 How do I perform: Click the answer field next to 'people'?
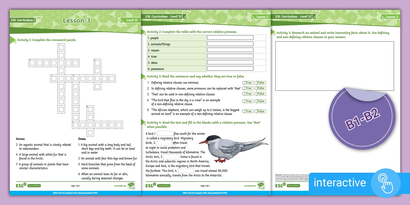pos(230,37)
